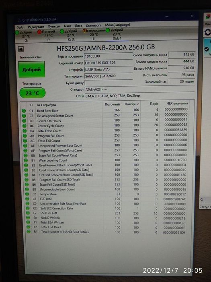Click the serial number field
Viewport: 211px width, 282px height.
108,62
